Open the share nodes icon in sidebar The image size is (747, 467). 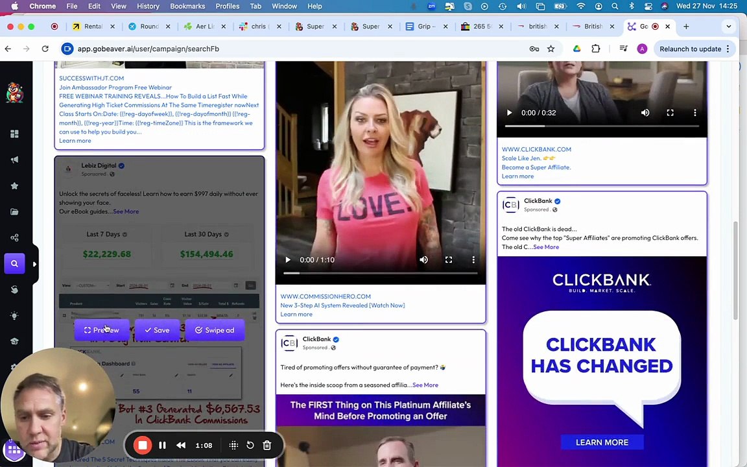coord(14,238)
